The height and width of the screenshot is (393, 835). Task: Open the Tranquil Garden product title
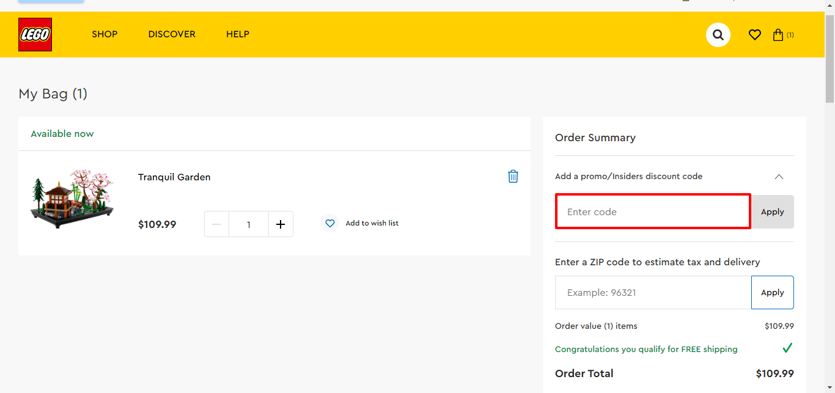tap(174, 177)
